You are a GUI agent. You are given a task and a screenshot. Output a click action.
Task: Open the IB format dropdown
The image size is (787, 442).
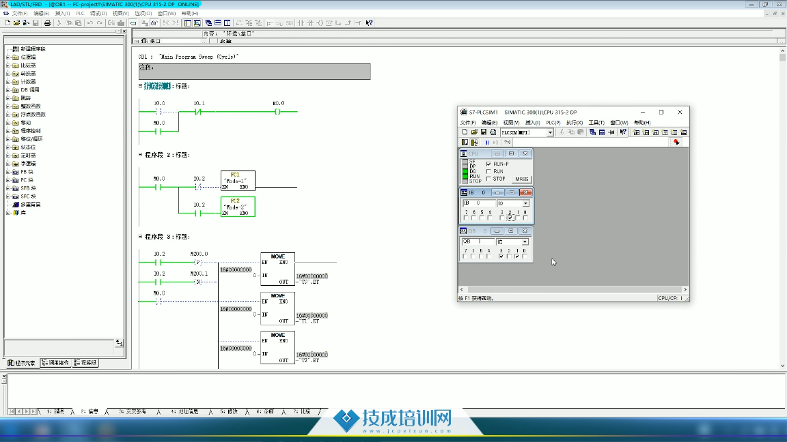525,203
